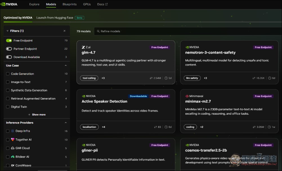Screen dimensions: 282x171
Task: Open the Explore nav item
Action: (x=34, y=4)
